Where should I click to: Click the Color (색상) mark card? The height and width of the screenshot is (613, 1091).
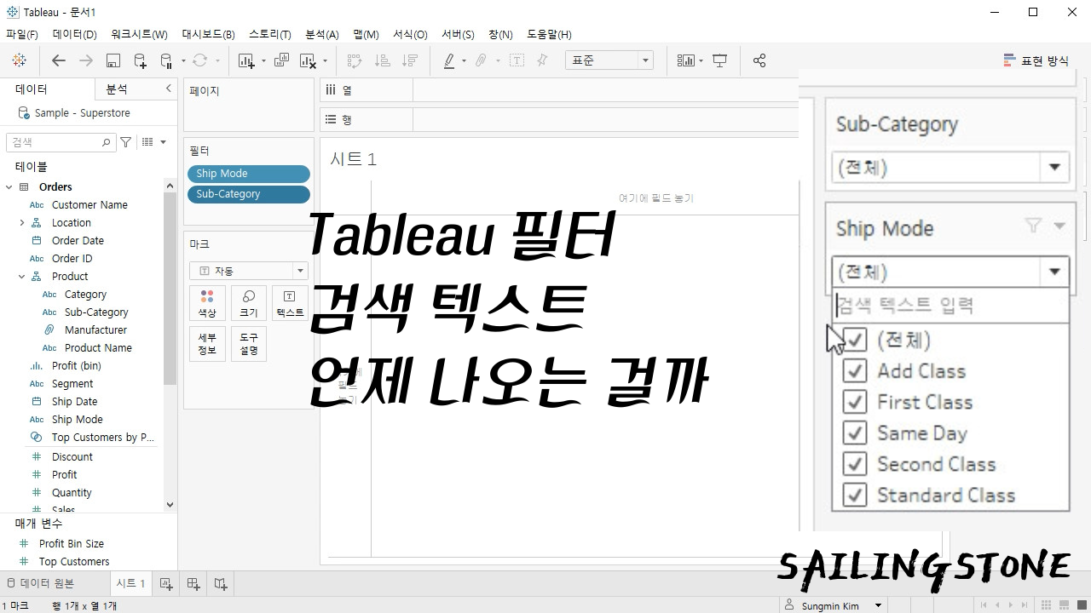coord(207,303)
